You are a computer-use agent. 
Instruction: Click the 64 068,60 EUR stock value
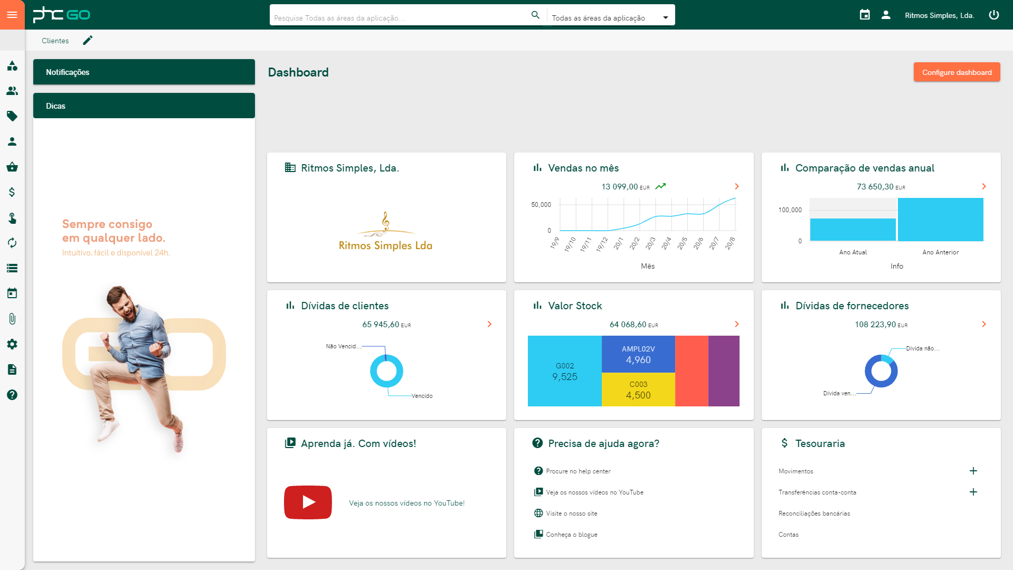(633, 325)
